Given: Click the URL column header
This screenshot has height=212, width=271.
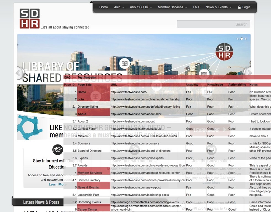Looking at the screenshot, I should point(114,85).
